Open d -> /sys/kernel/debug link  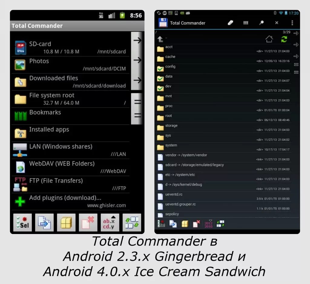(223, 187)
